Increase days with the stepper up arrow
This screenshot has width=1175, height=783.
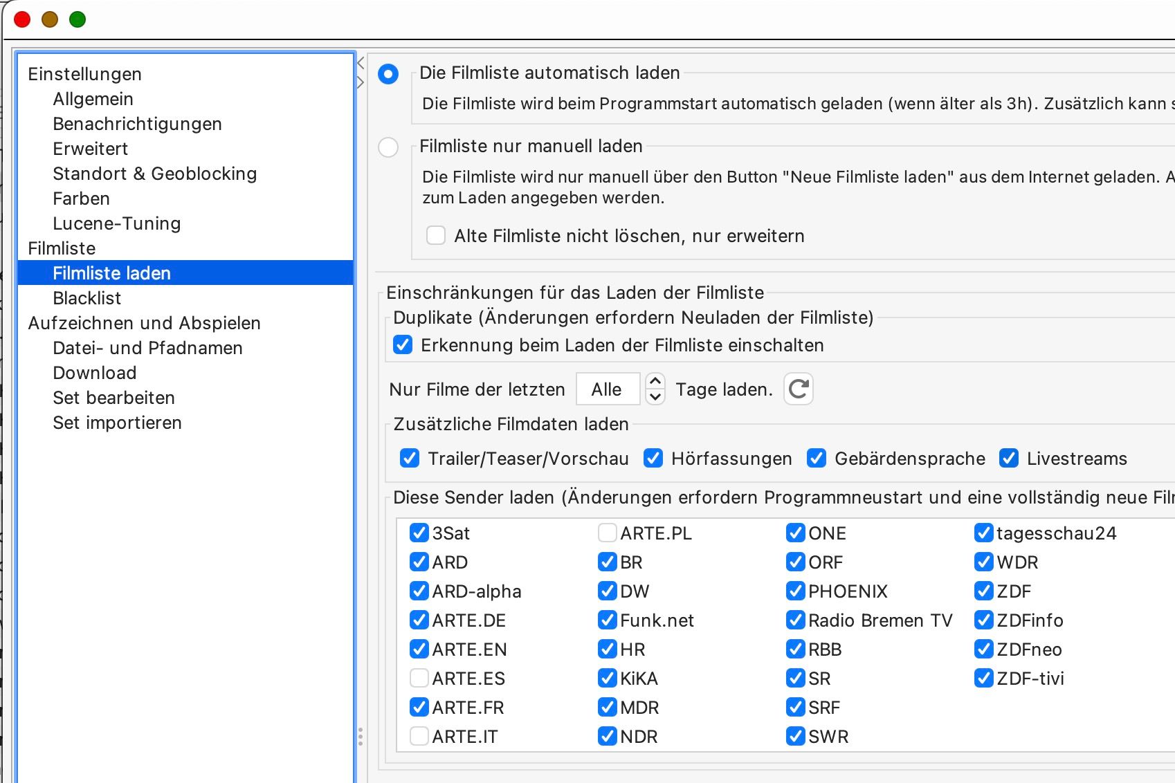click(655, 381)
